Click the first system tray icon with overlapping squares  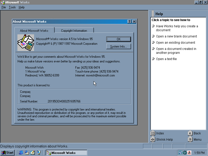coord(180,153)
